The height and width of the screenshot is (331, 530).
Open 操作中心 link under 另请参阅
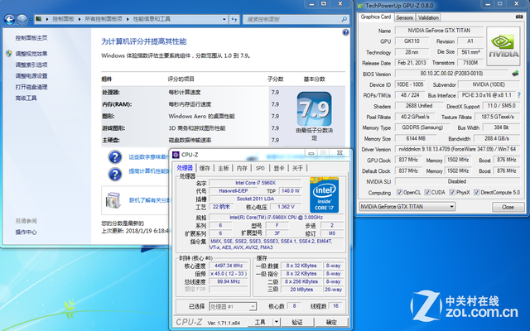click(x=26, y=233)
